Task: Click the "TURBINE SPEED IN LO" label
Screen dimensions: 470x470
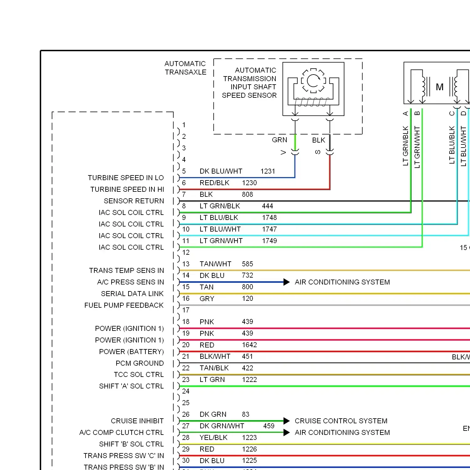Action: point(126,178)
